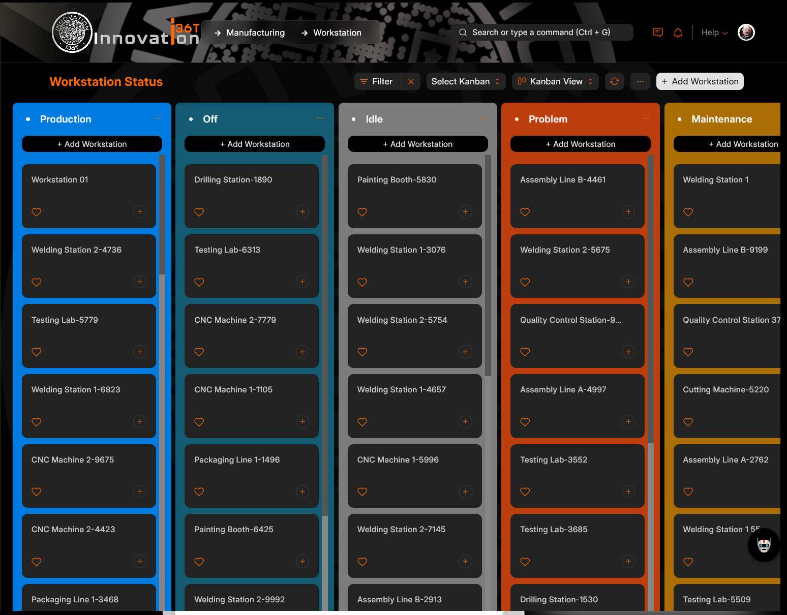This screenshot has width=787, height=615.
Task: Like the Drilling Station-1890 card with heart
Action: point(199,212)
